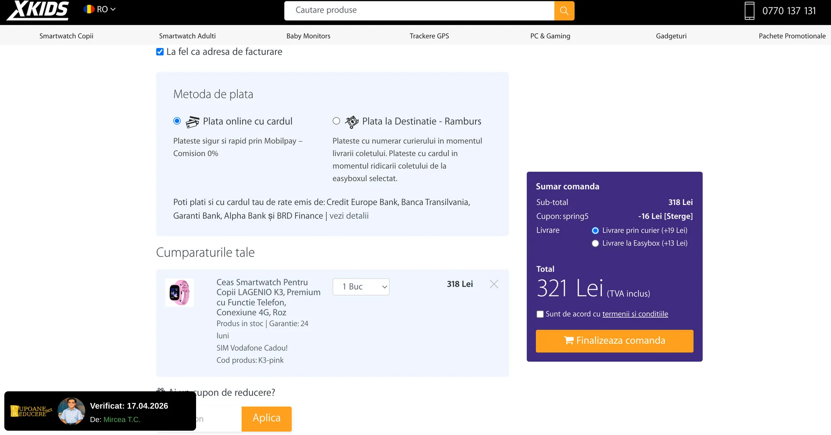The width and height of the screenshot is (831, 435).
Task: Choose Livrare la Easybox delivery option
Action: pos(595,243)
